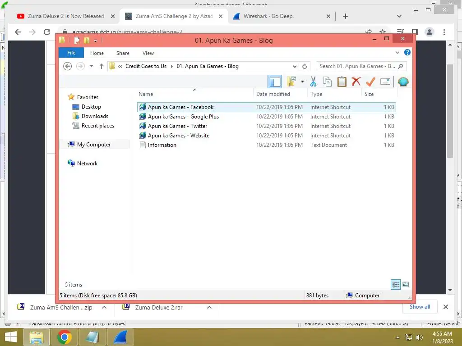Open the File tab in Explorer
This screenshot has width=462, height=346.
pos(71,53)
